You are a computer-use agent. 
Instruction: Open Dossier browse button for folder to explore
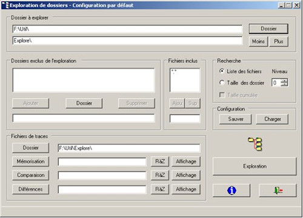pyautogui.click(x=268, y=28)
